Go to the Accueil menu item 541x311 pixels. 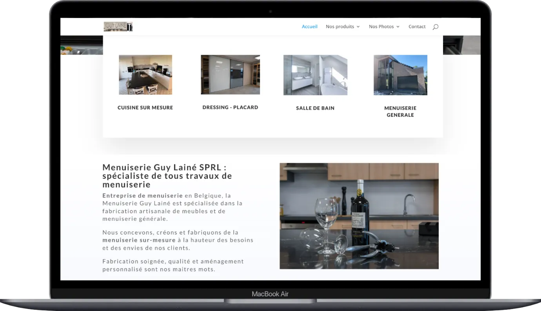point(310,27)
